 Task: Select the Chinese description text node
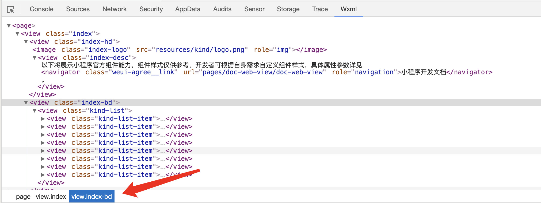(201, 65)
